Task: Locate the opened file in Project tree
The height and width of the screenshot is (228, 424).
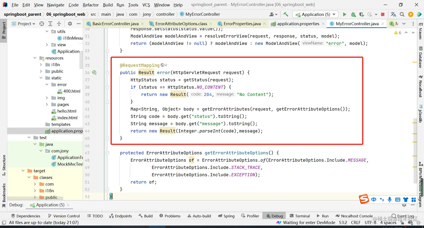Action: 42,24
